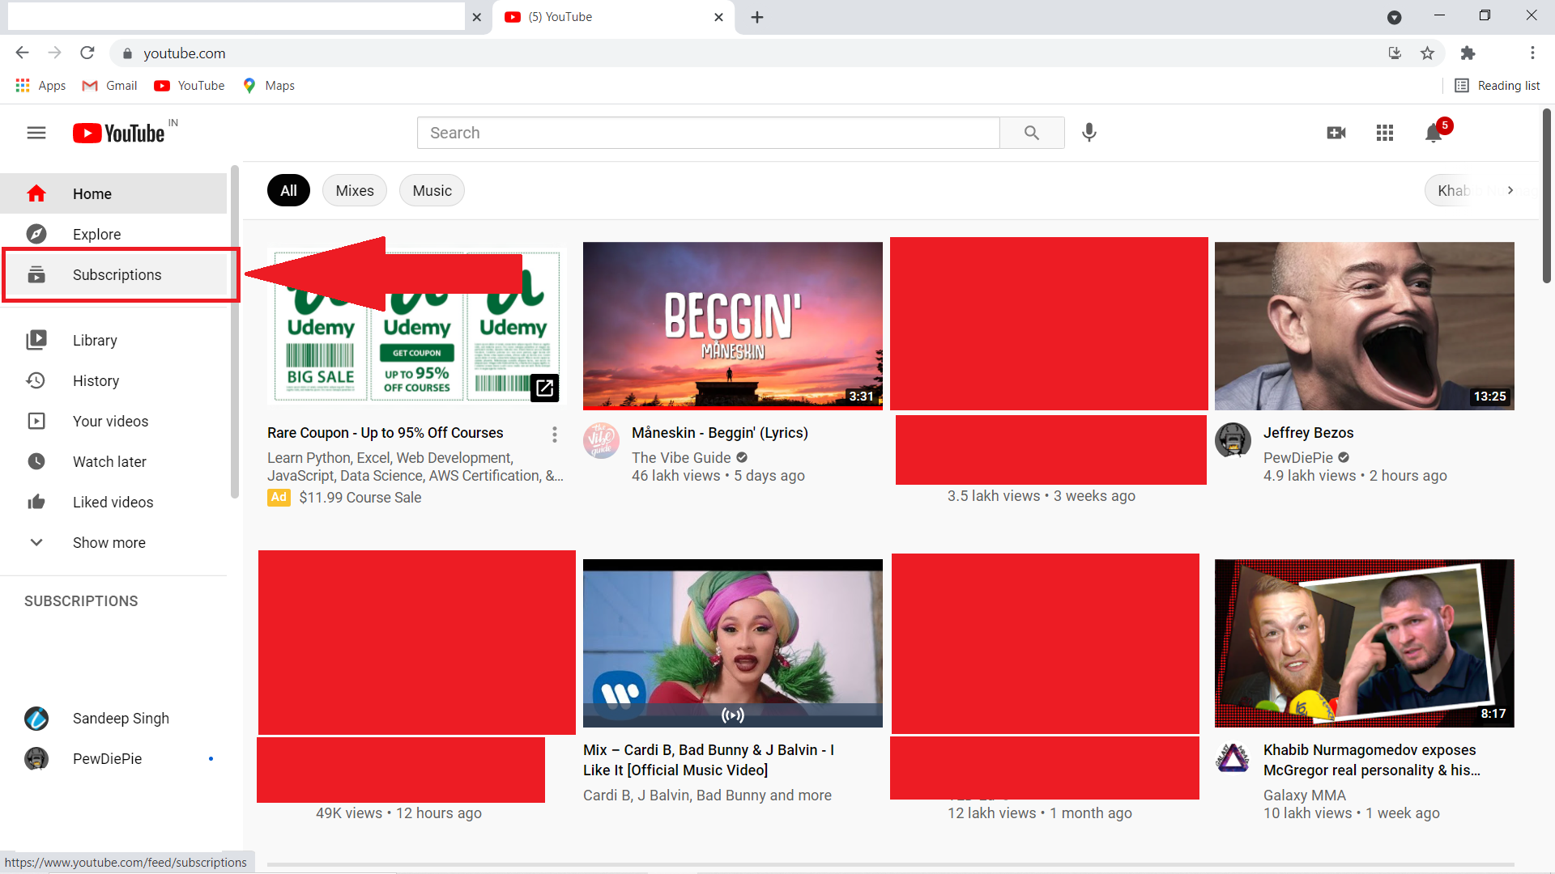This screenshot has width=1555, height=874.
Task: Go back in browser
Action: pyautogui.click(x=22, y=53)
